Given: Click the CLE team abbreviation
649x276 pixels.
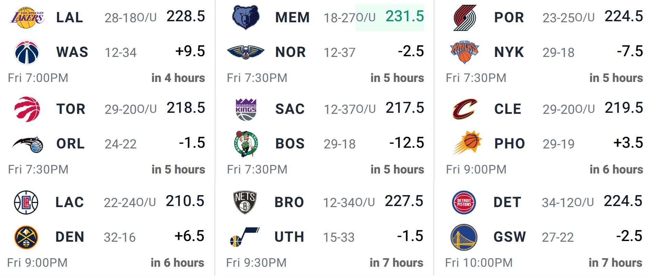Looking at the screenshot, I should (x=508, y=109).
